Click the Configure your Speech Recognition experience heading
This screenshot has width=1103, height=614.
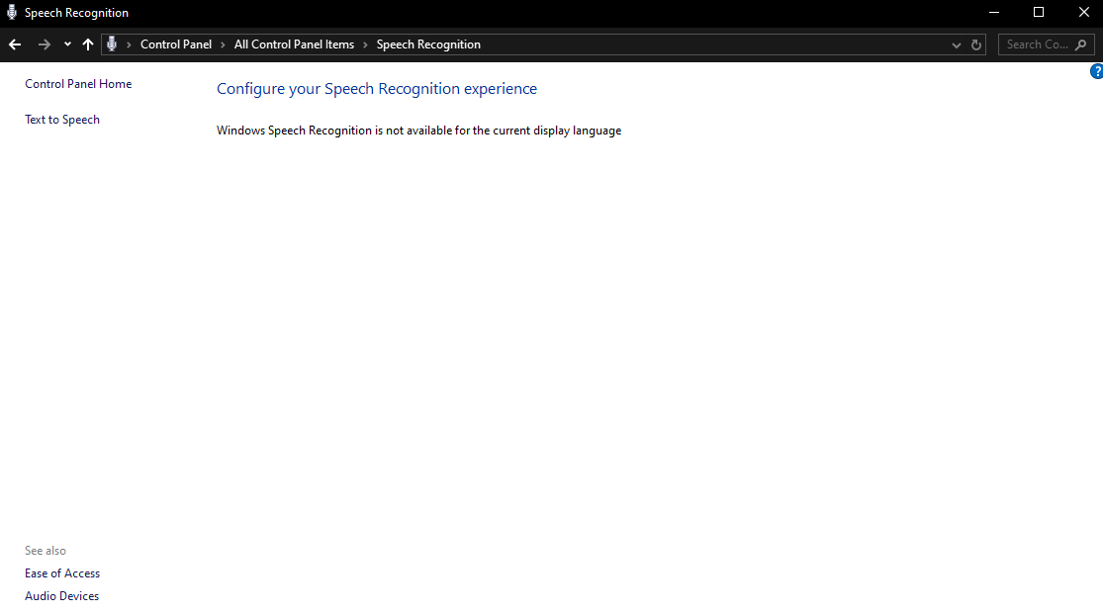[376, 89]
